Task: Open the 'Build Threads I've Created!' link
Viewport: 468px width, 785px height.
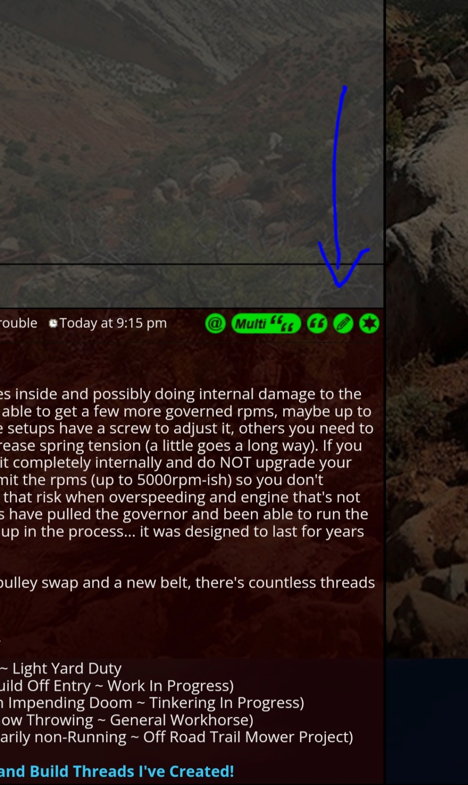Action: (x=117, y=771)
